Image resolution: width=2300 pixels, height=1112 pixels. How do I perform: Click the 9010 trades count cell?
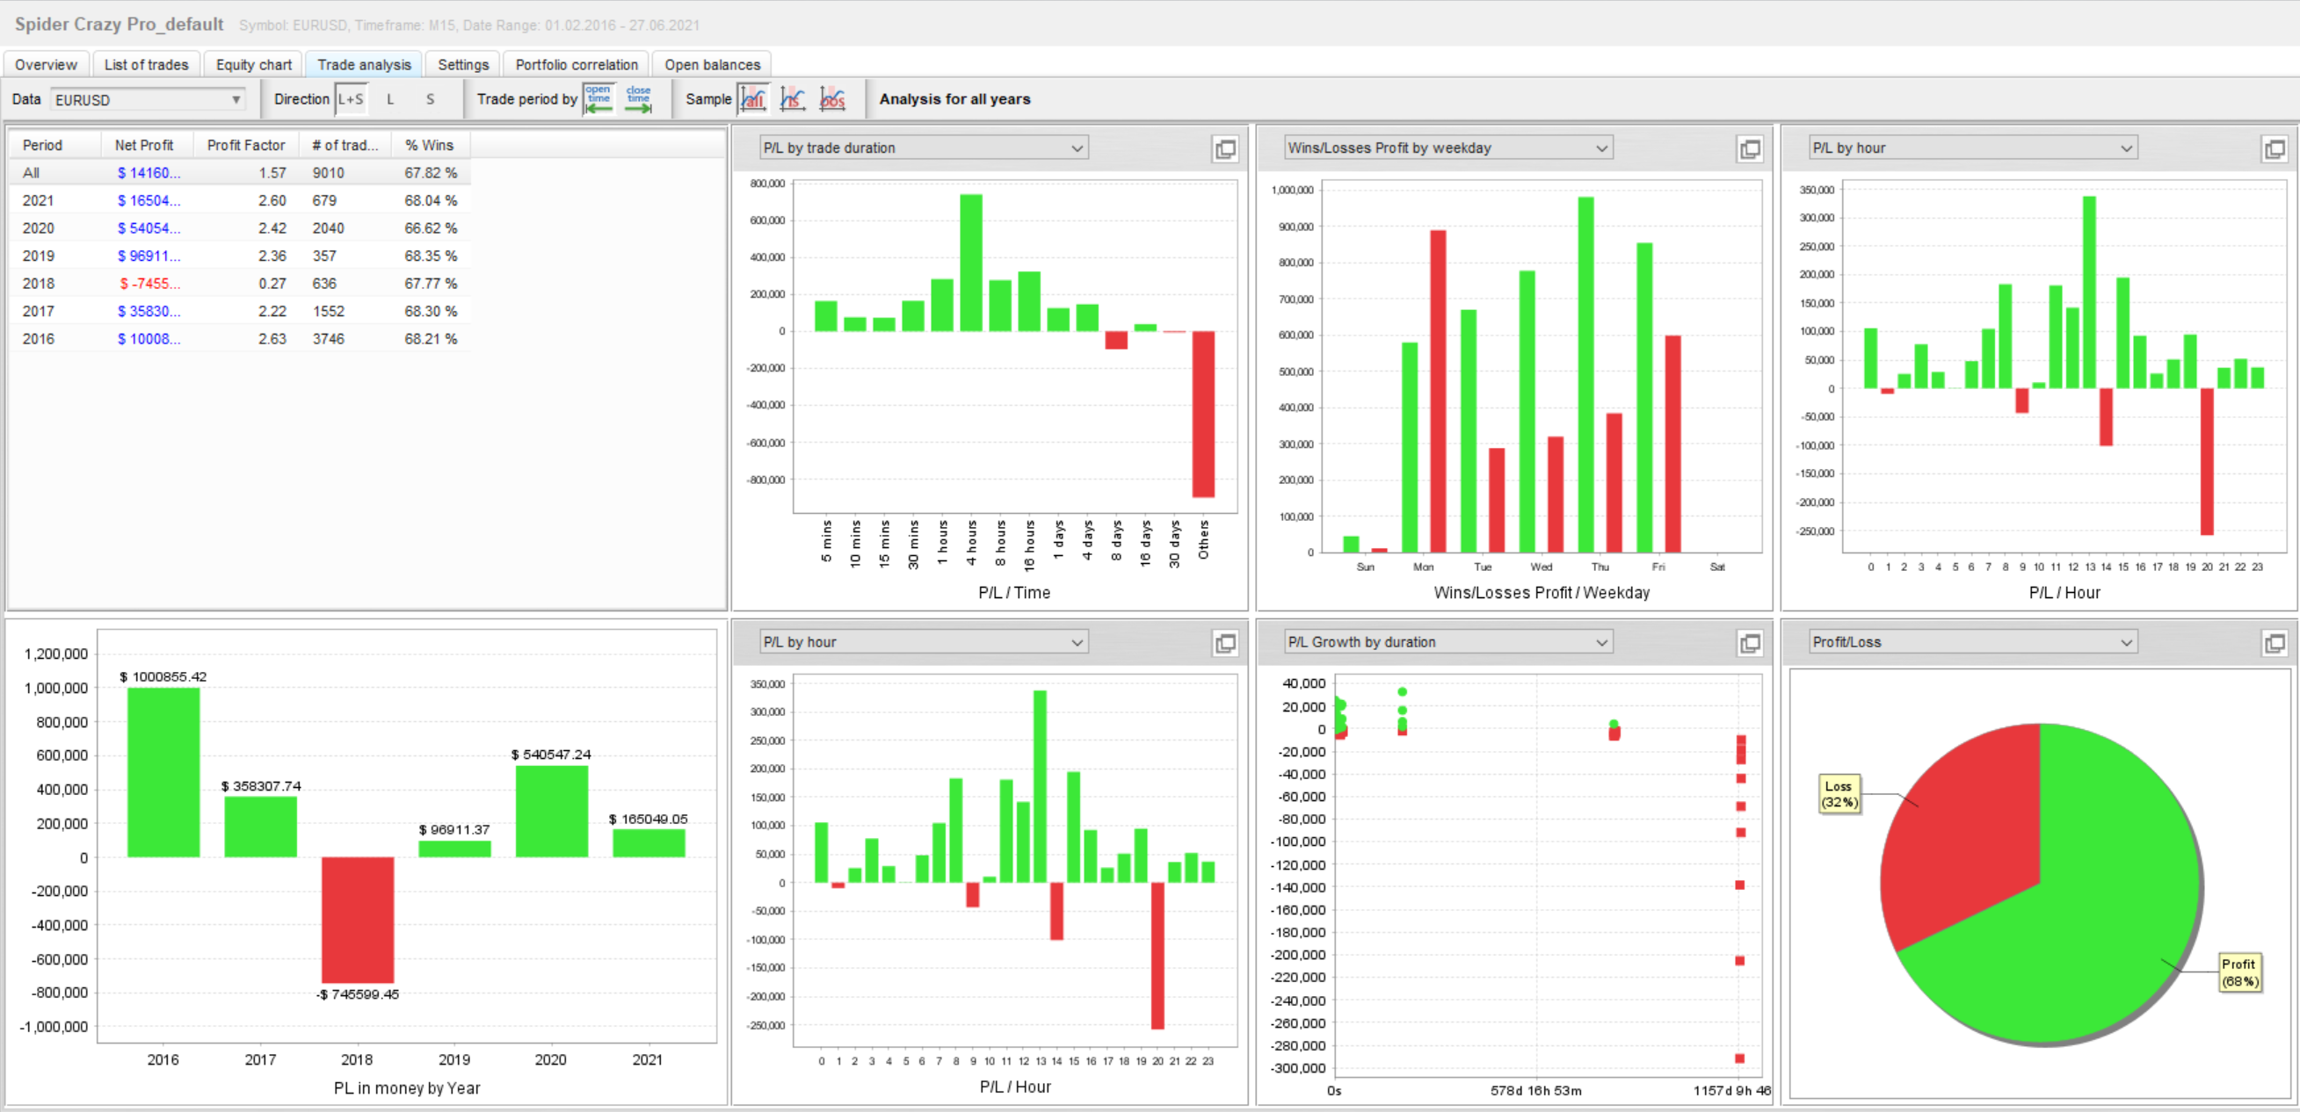point(329,173)
